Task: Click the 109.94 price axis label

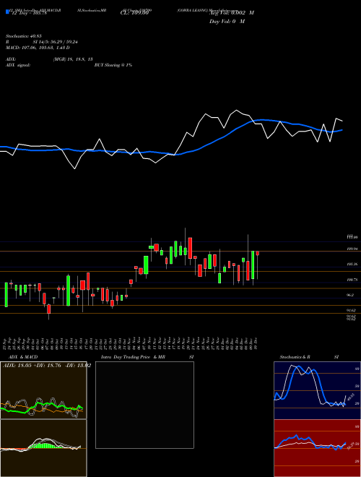Action: [352, 249]
